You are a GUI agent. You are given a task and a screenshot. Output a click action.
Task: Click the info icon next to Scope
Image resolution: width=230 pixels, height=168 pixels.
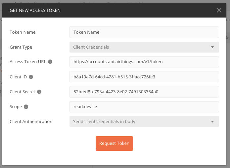coord(26,106)
